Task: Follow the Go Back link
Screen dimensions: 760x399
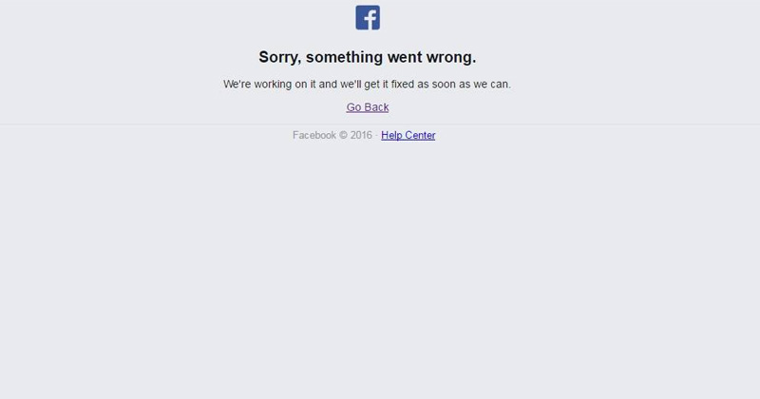Action: coord(368,107)
